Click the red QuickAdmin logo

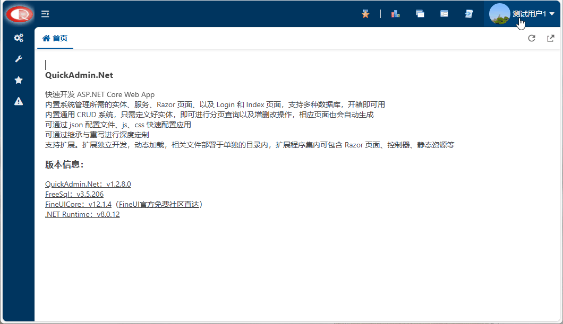click(20, 14)
